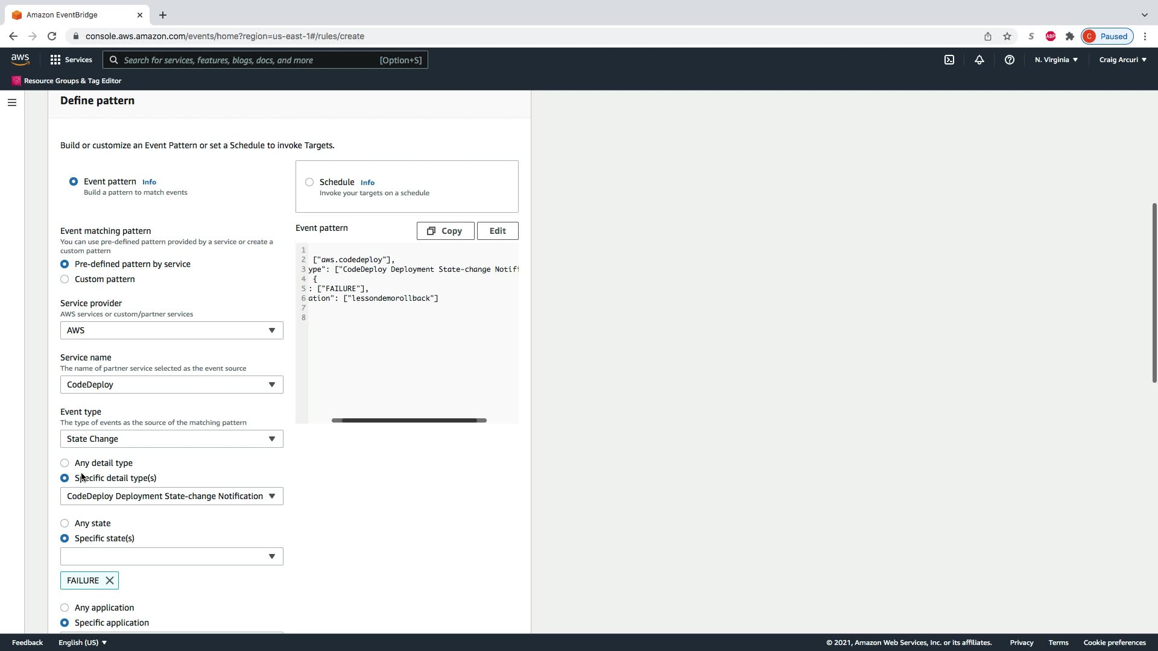Open the help question mark icon

click(x=1009, y=60)
